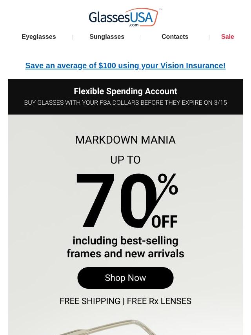Screen dimensions: 251x335
Task: Open the red Sale menu item
Action: click(x=227, y=37)
